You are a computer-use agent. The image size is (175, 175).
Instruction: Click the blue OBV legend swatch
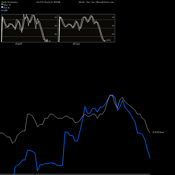click(x=2, y=10)
